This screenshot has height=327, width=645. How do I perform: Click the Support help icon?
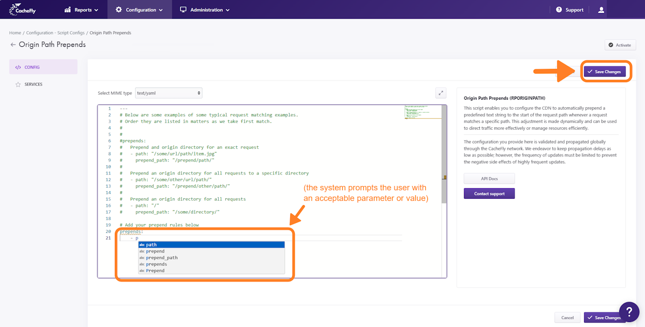[559, 10]
